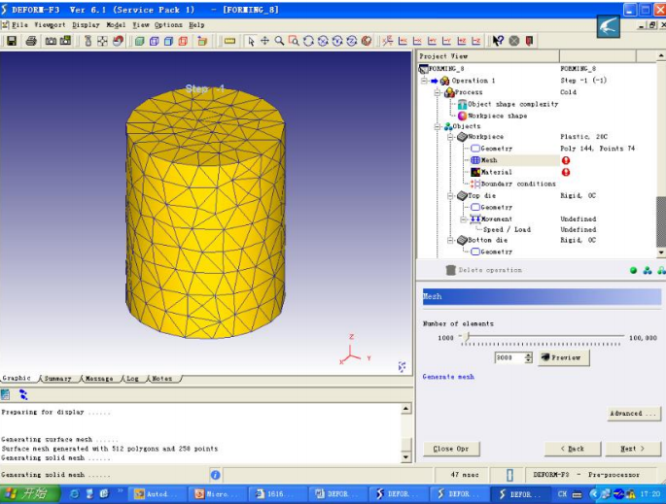Click the Generate mesh link
This screenshot has height=504, width=666.
448,377
